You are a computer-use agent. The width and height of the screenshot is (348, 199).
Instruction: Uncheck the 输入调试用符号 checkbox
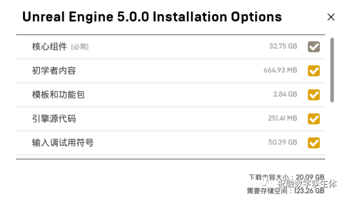pyautogui.click(x=313, y=143)
